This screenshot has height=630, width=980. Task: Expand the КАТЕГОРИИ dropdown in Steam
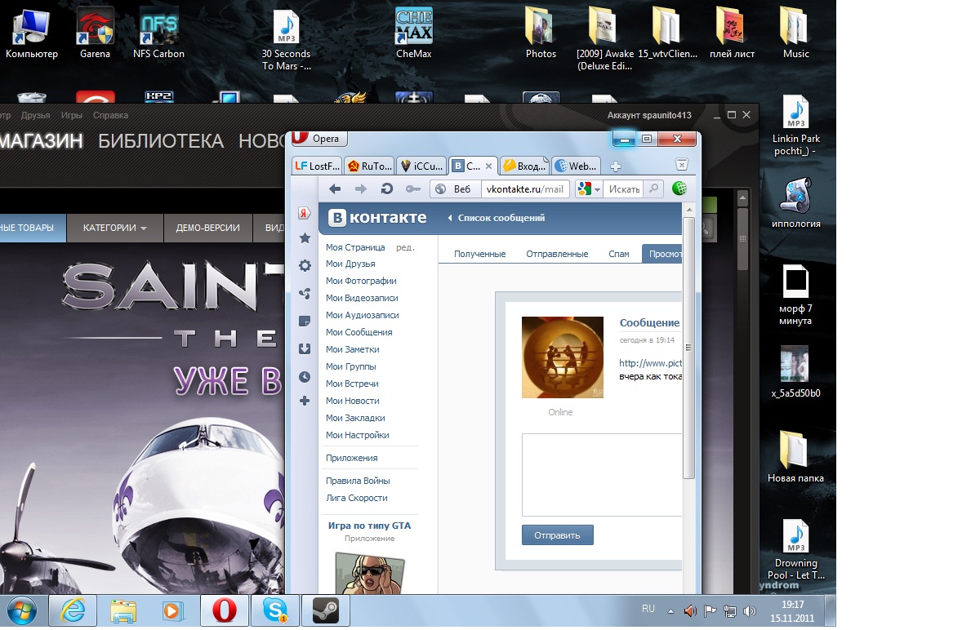click(114, 228)
